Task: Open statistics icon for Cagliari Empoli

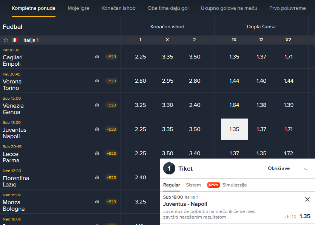Action: tap(97, 57)
